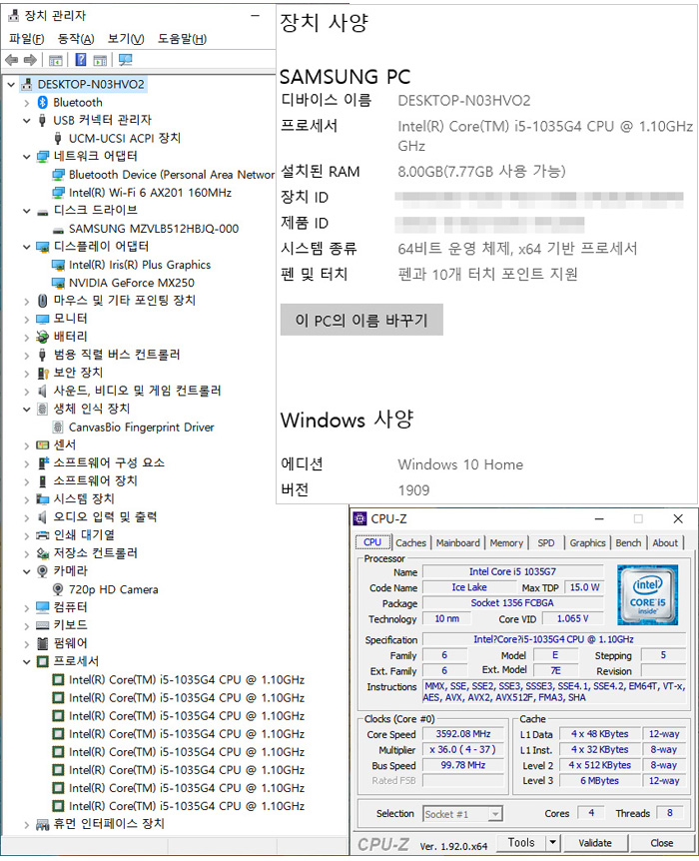Collapse the 디스플레이 어댑터 category

coord(26,247)
